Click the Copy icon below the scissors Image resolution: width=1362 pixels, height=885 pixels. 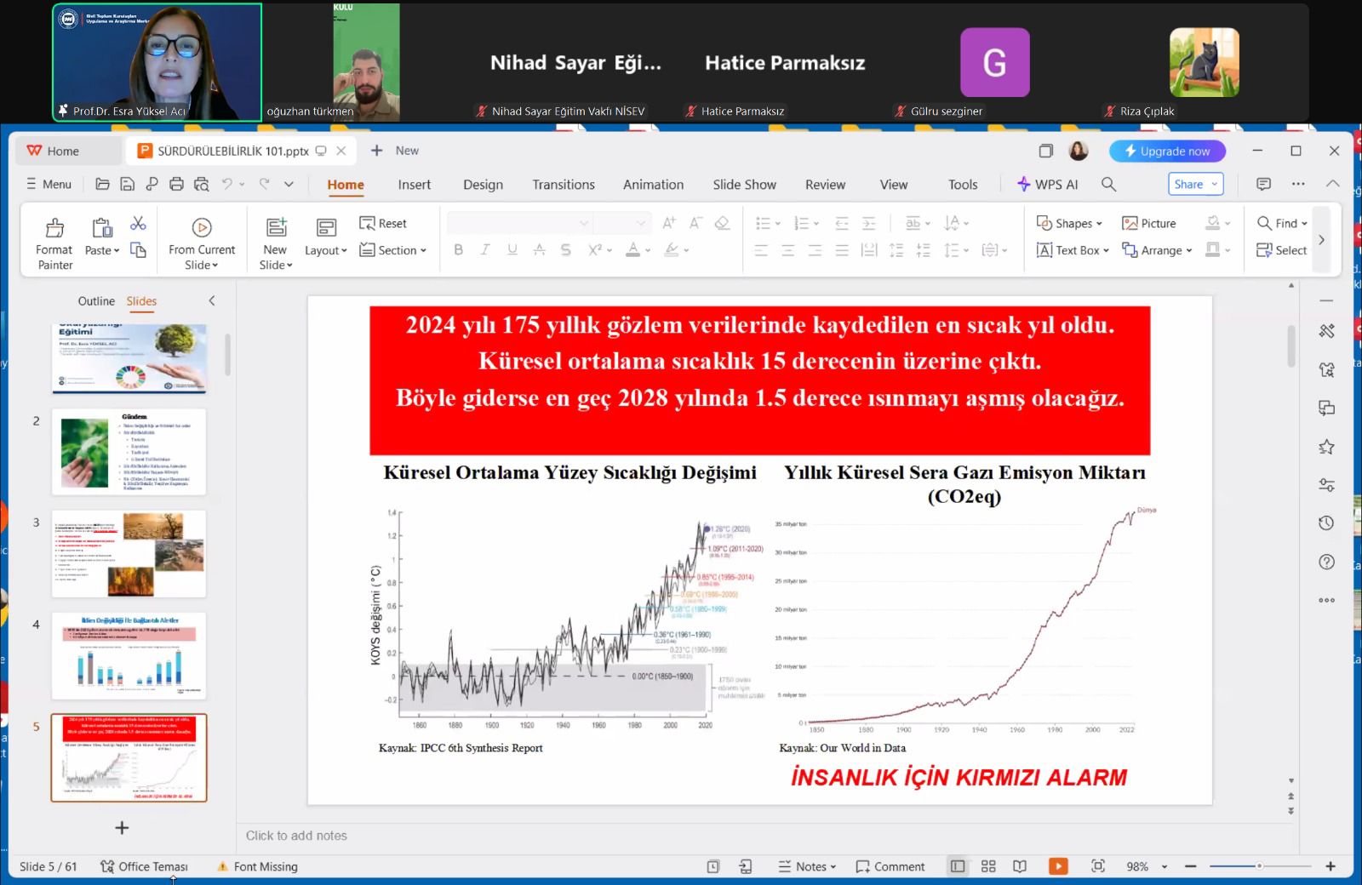[x=138, y=249]
